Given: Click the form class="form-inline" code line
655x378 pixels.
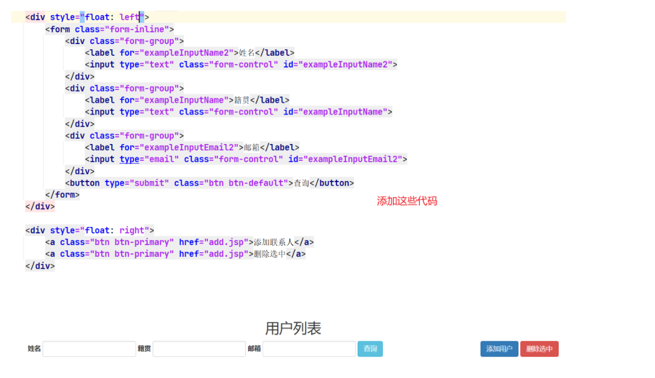Looking at the screenshot, I should pos(110,29).
